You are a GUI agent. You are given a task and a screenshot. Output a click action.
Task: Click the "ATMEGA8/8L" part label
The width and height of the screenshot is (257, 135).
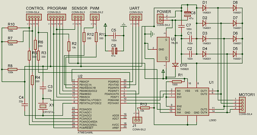point(86,132)
